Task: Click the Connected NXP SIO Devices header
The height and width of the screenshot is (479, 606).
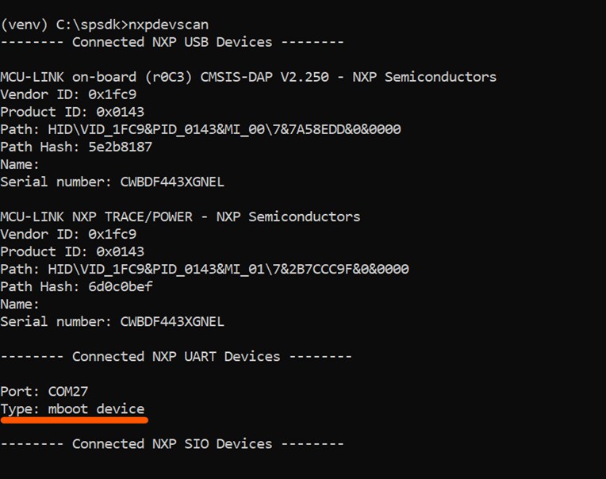Action: [172, 443]
